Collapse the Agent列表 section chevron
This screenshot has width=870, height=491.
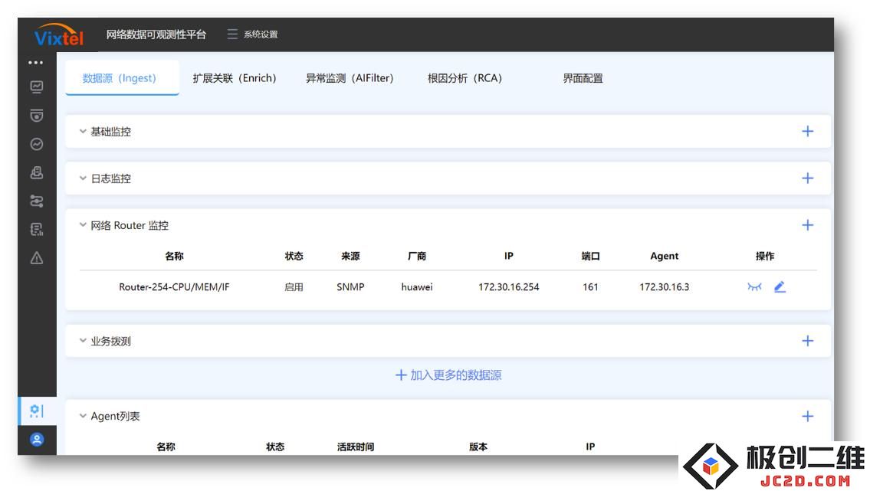pos(83,416)
